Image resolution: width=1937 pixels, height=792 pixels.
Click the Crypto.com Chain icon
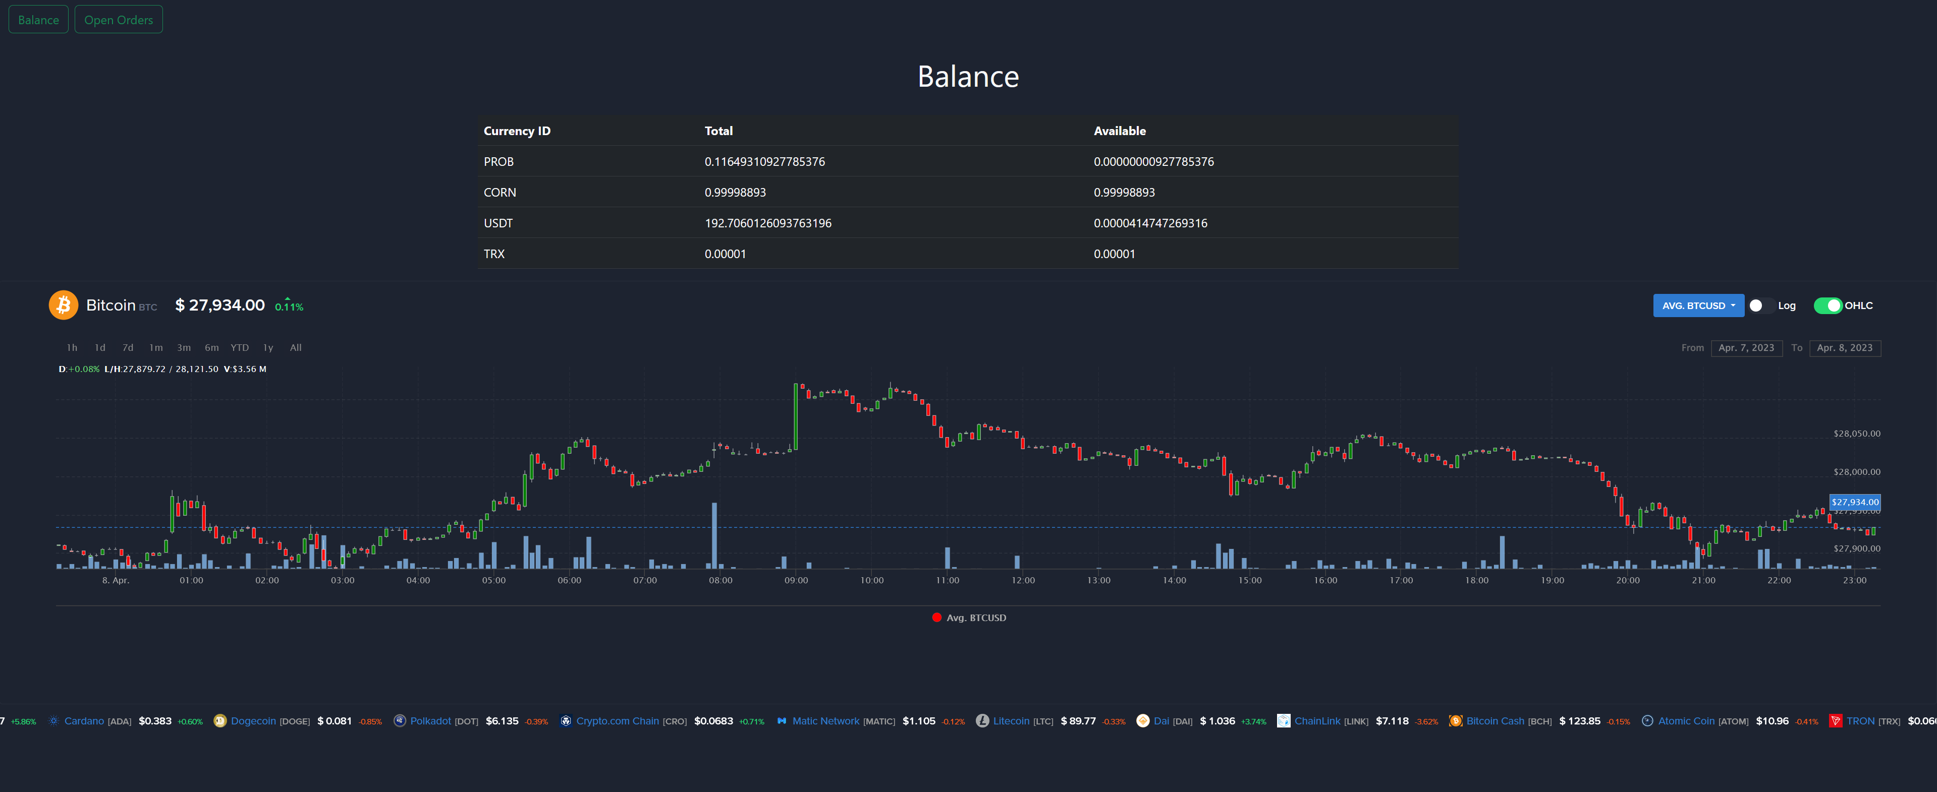[566, 720]
